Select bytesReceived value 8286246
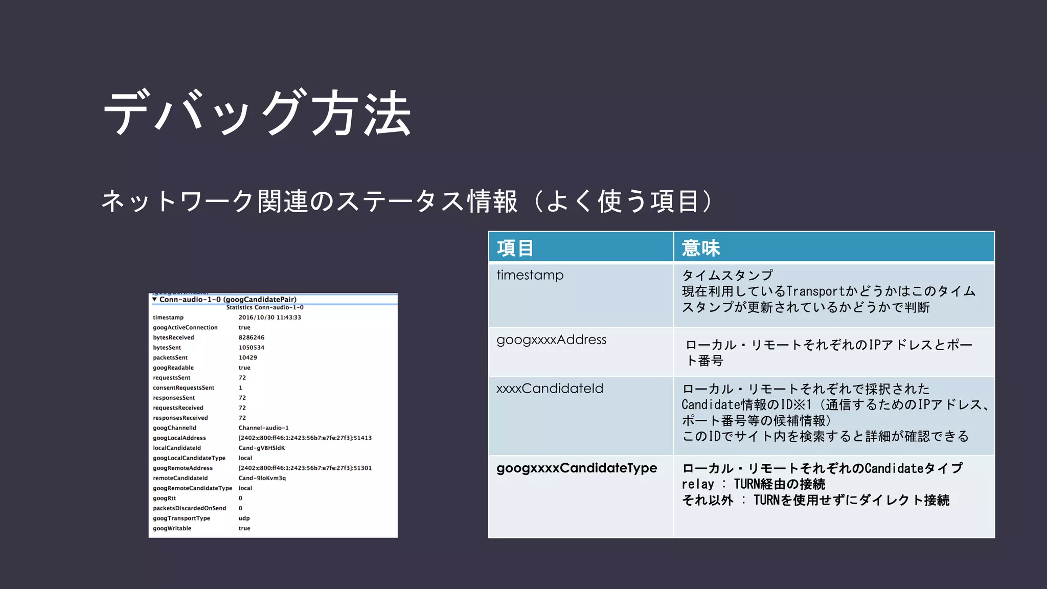This screenshot has width=1047, height=589. 251,337
